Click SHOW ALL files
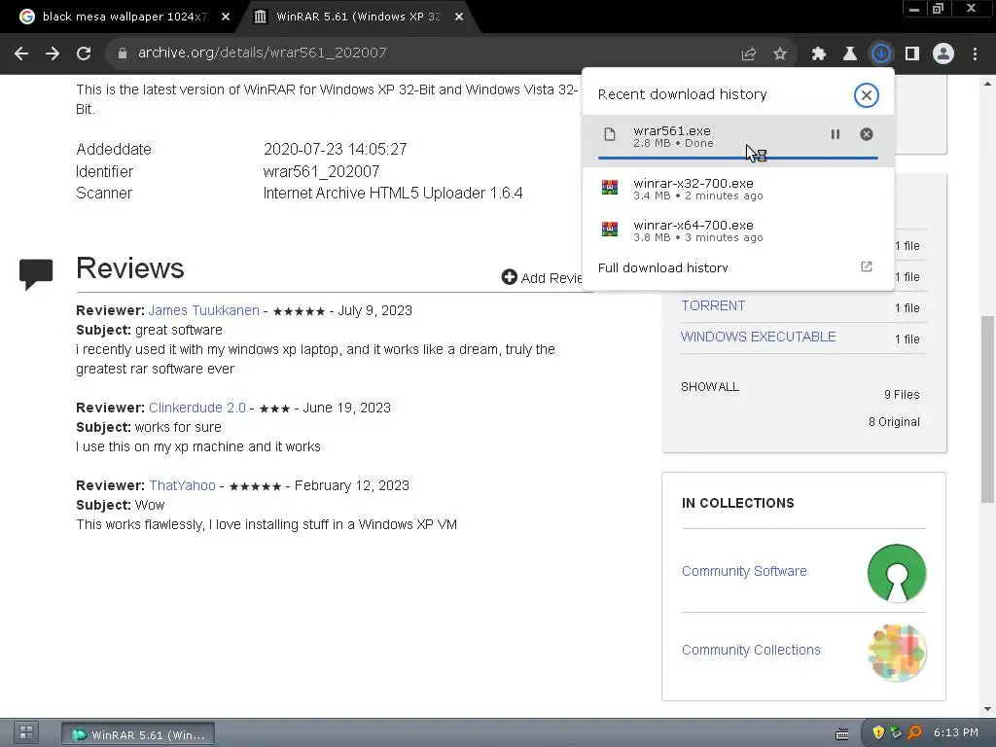This screenshot has width=996, height=747. (x=709, y=387)
